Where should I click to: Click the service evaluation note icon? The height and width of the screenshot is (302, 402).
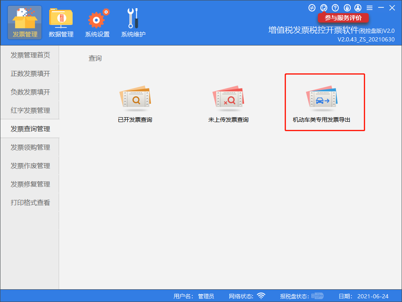[x=324, y=8]
